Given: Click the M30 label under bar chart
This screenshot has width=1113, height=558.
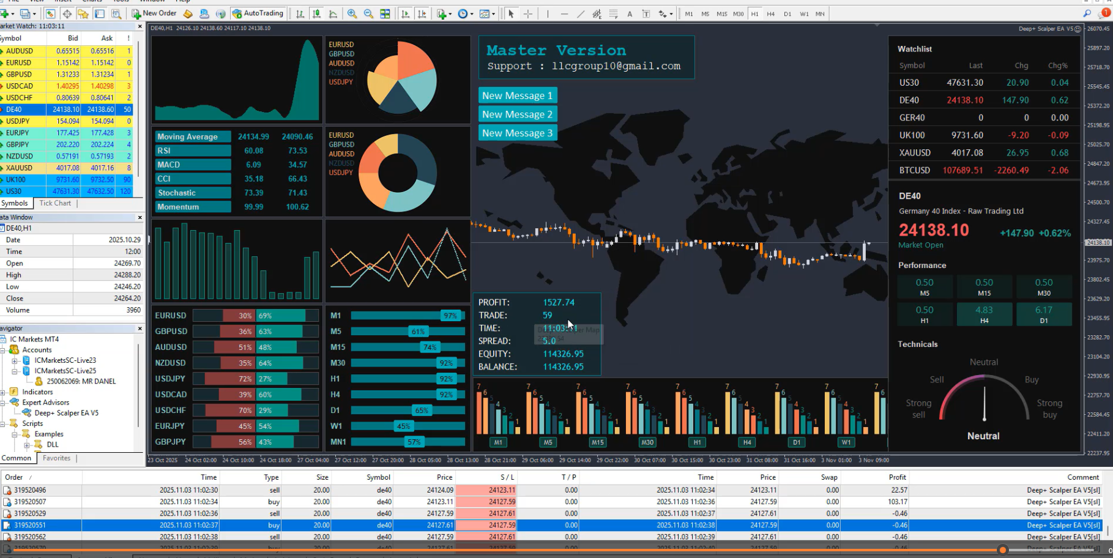Looking at the screenshot, I should click(x=647, y=442).
